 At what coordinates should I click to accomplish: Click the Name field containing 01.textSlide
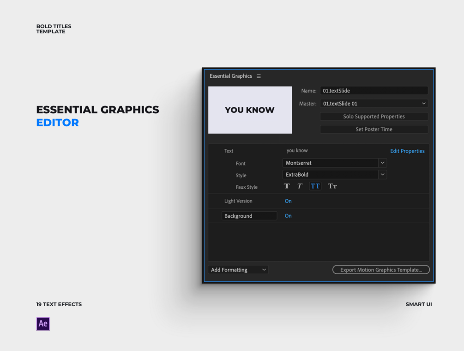tap(374, 91)
